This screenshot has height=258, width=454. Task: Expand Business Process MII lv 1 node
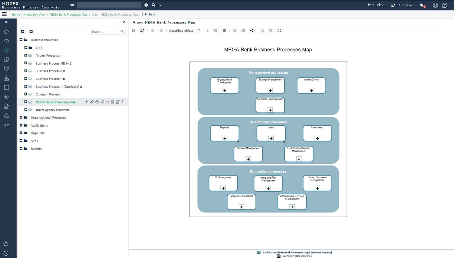[26, 63]
